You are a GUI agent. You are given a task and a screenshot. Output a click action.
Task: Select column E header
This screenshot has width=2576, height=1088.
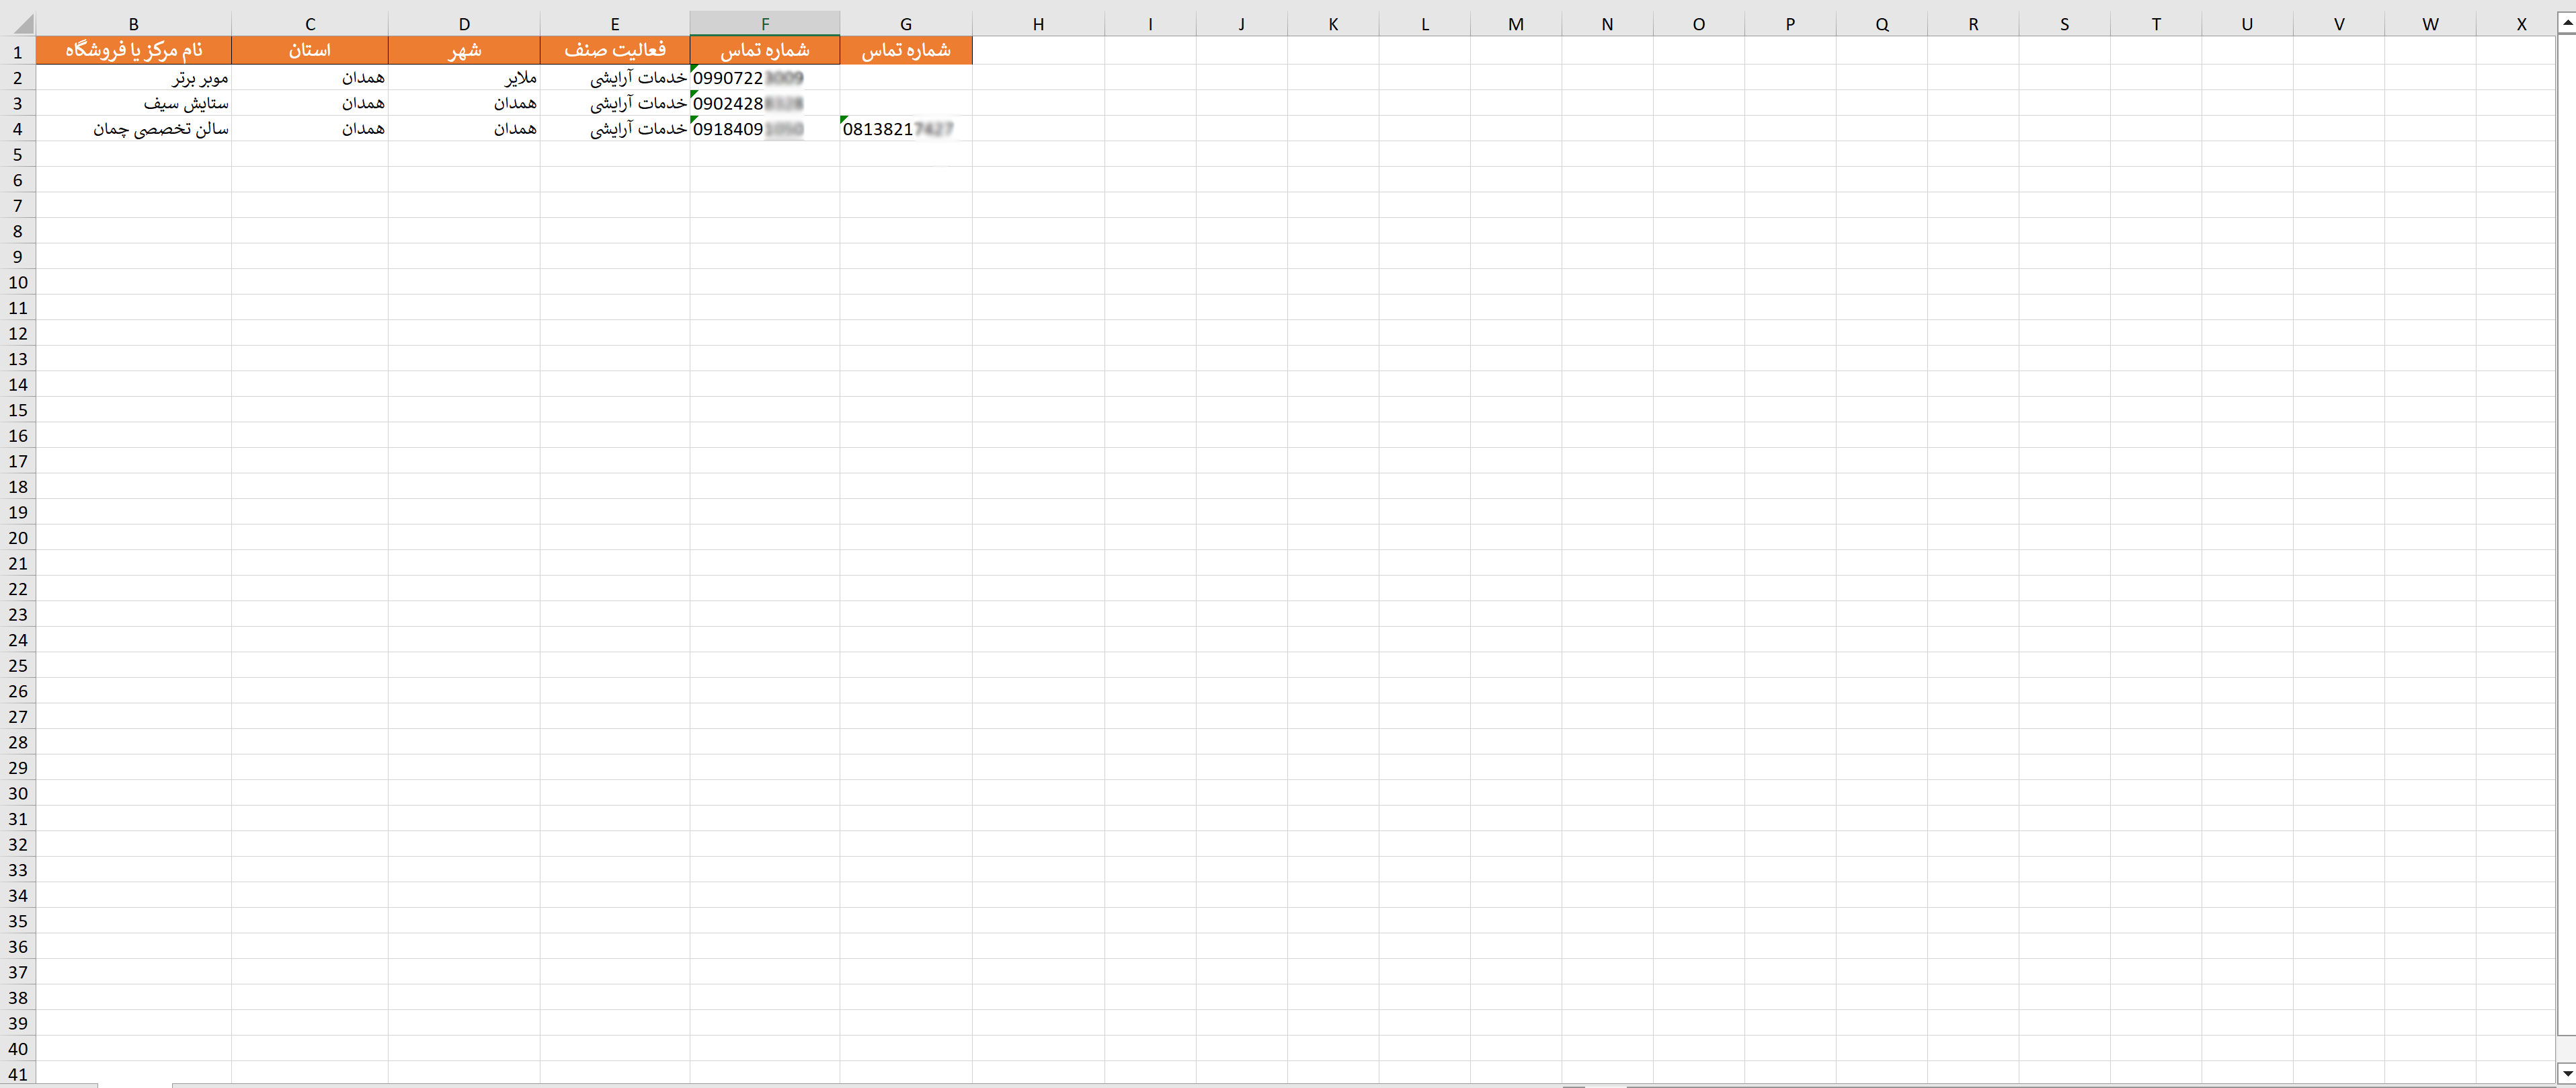(615, 24)
